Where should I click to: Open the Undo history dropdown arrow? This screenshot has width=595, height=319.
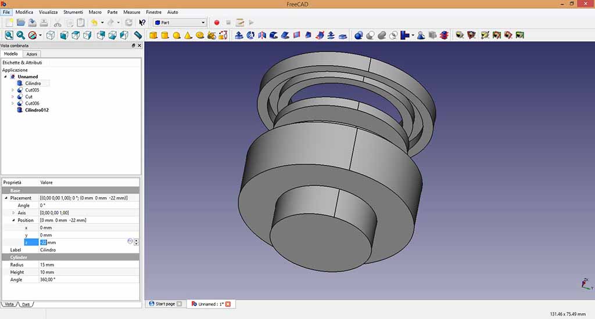click(x=102, y=23)
